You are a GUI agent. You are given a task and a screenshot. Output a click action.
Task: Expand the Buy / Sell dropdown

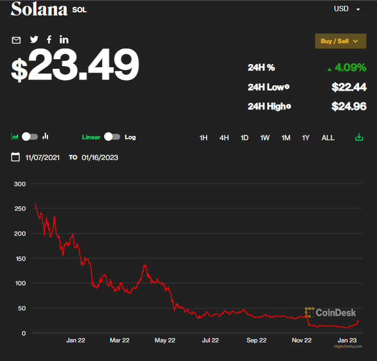340,41
